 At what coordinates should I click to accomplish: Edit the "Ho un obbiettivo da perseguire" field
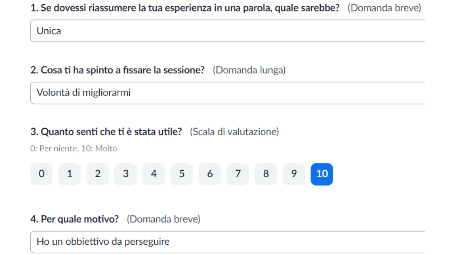228,242
